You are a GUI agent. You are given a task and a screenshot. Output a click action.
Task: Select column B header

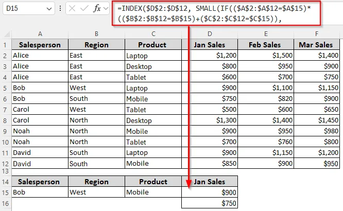[96, 34]
